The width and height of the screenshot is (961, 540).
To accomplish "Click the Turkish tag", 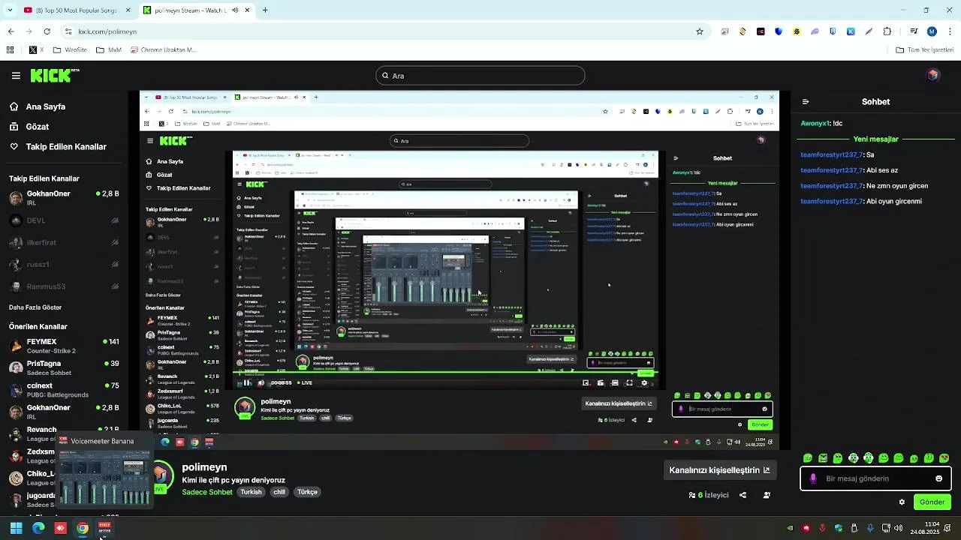I will pyautogui.click(x=251, y=492).
